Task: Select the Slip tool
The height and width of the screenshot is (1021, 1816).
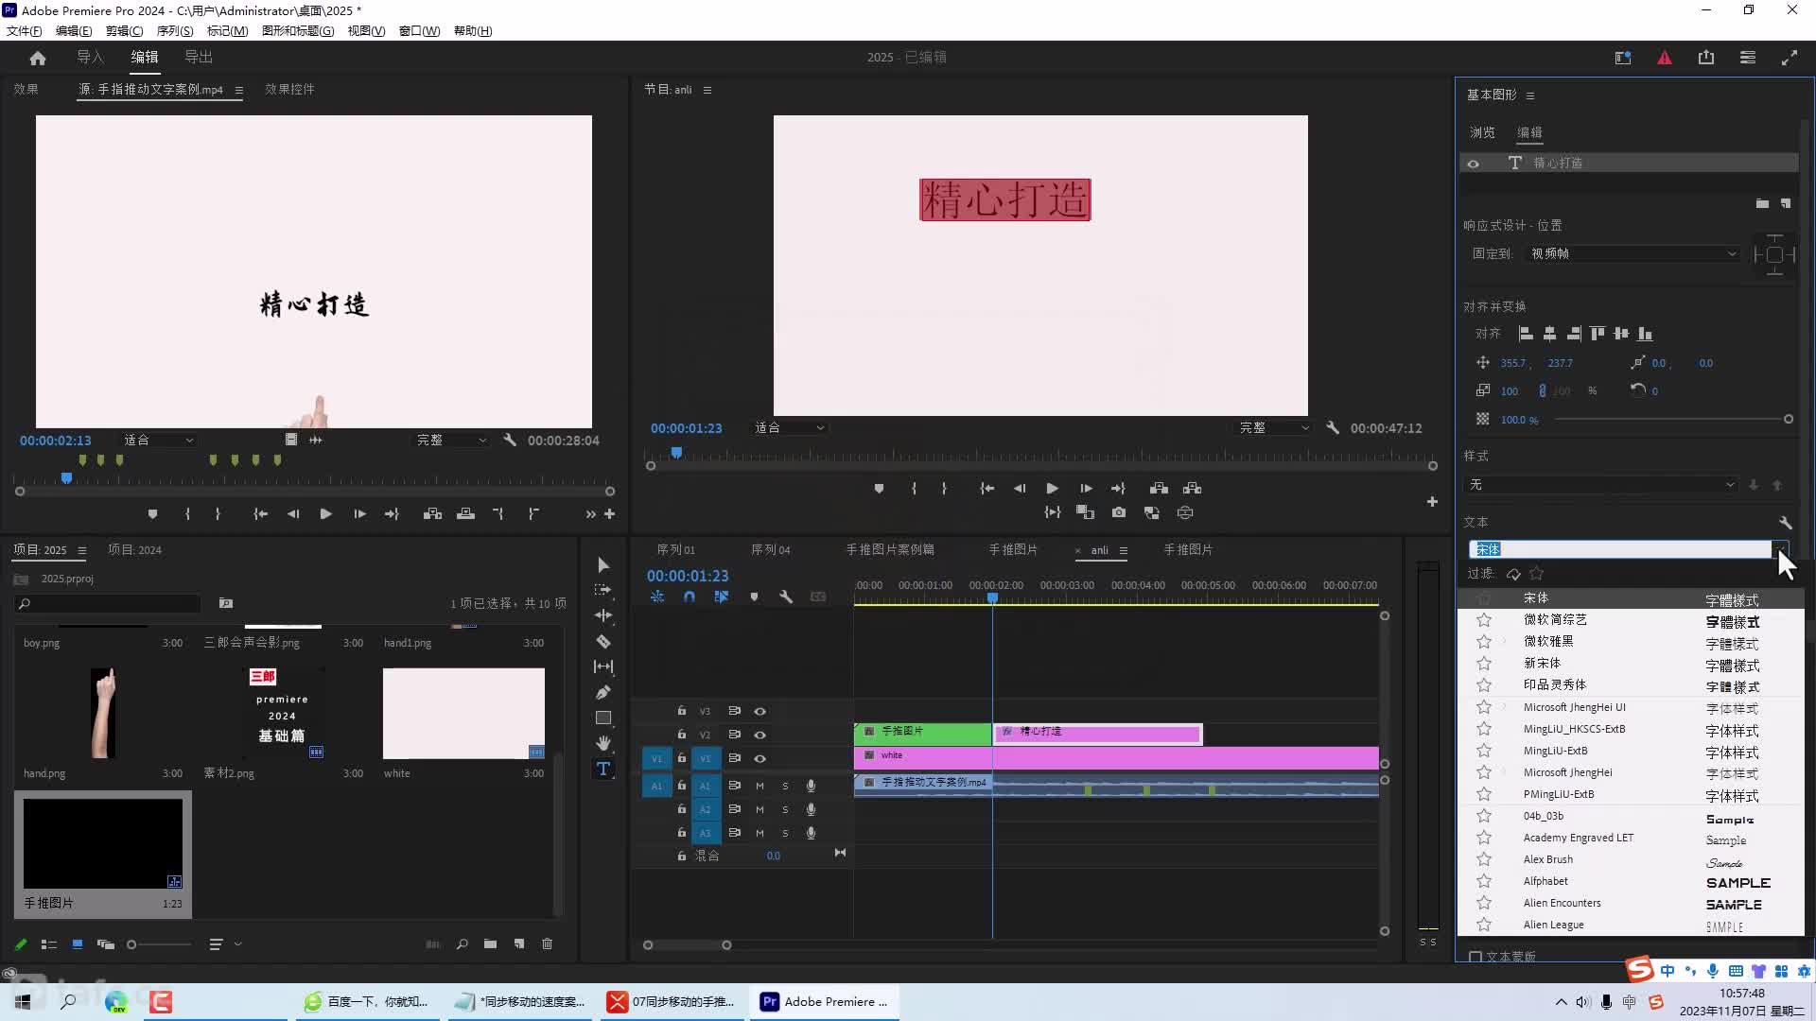Action: 603,666
